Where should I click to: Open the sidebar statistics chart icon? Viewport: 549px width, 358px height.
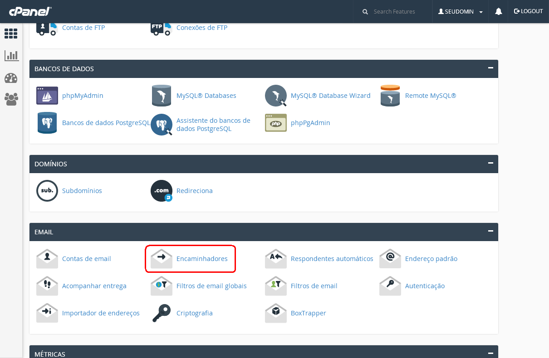pyautogui.click(x=11, y=56)
